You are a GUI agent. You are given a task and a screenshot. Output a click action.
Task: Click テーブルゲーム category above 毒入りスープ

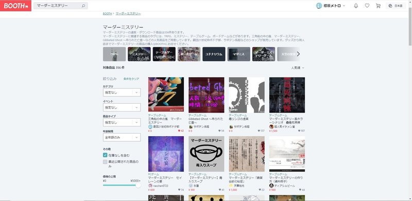coord(198,174)
